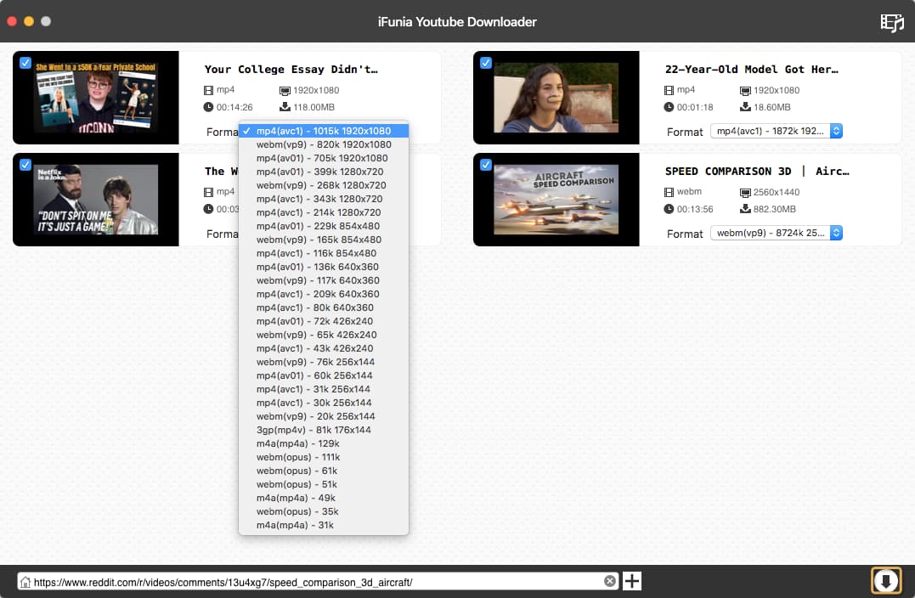Image resolution: width=915 pixels, height=598 pixels.
Task: Open the format dropdown for 22-Year-Old Model video
Action: 777,131
